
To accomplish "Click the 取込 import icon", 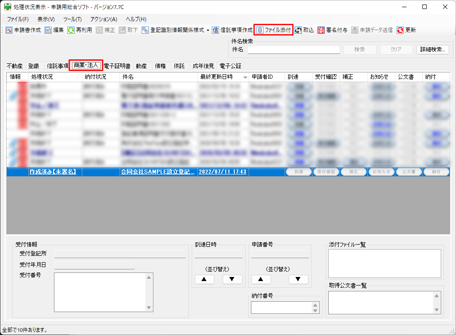I will [298, 30].
